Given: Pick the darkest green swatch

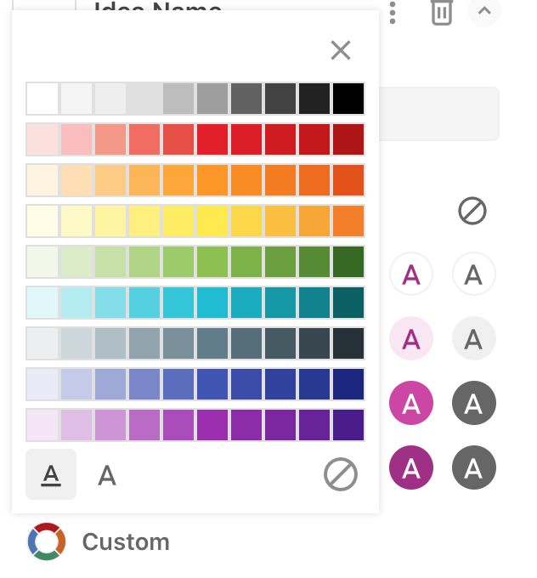Looking at the screenshot, I should click(x=348, y=262).
